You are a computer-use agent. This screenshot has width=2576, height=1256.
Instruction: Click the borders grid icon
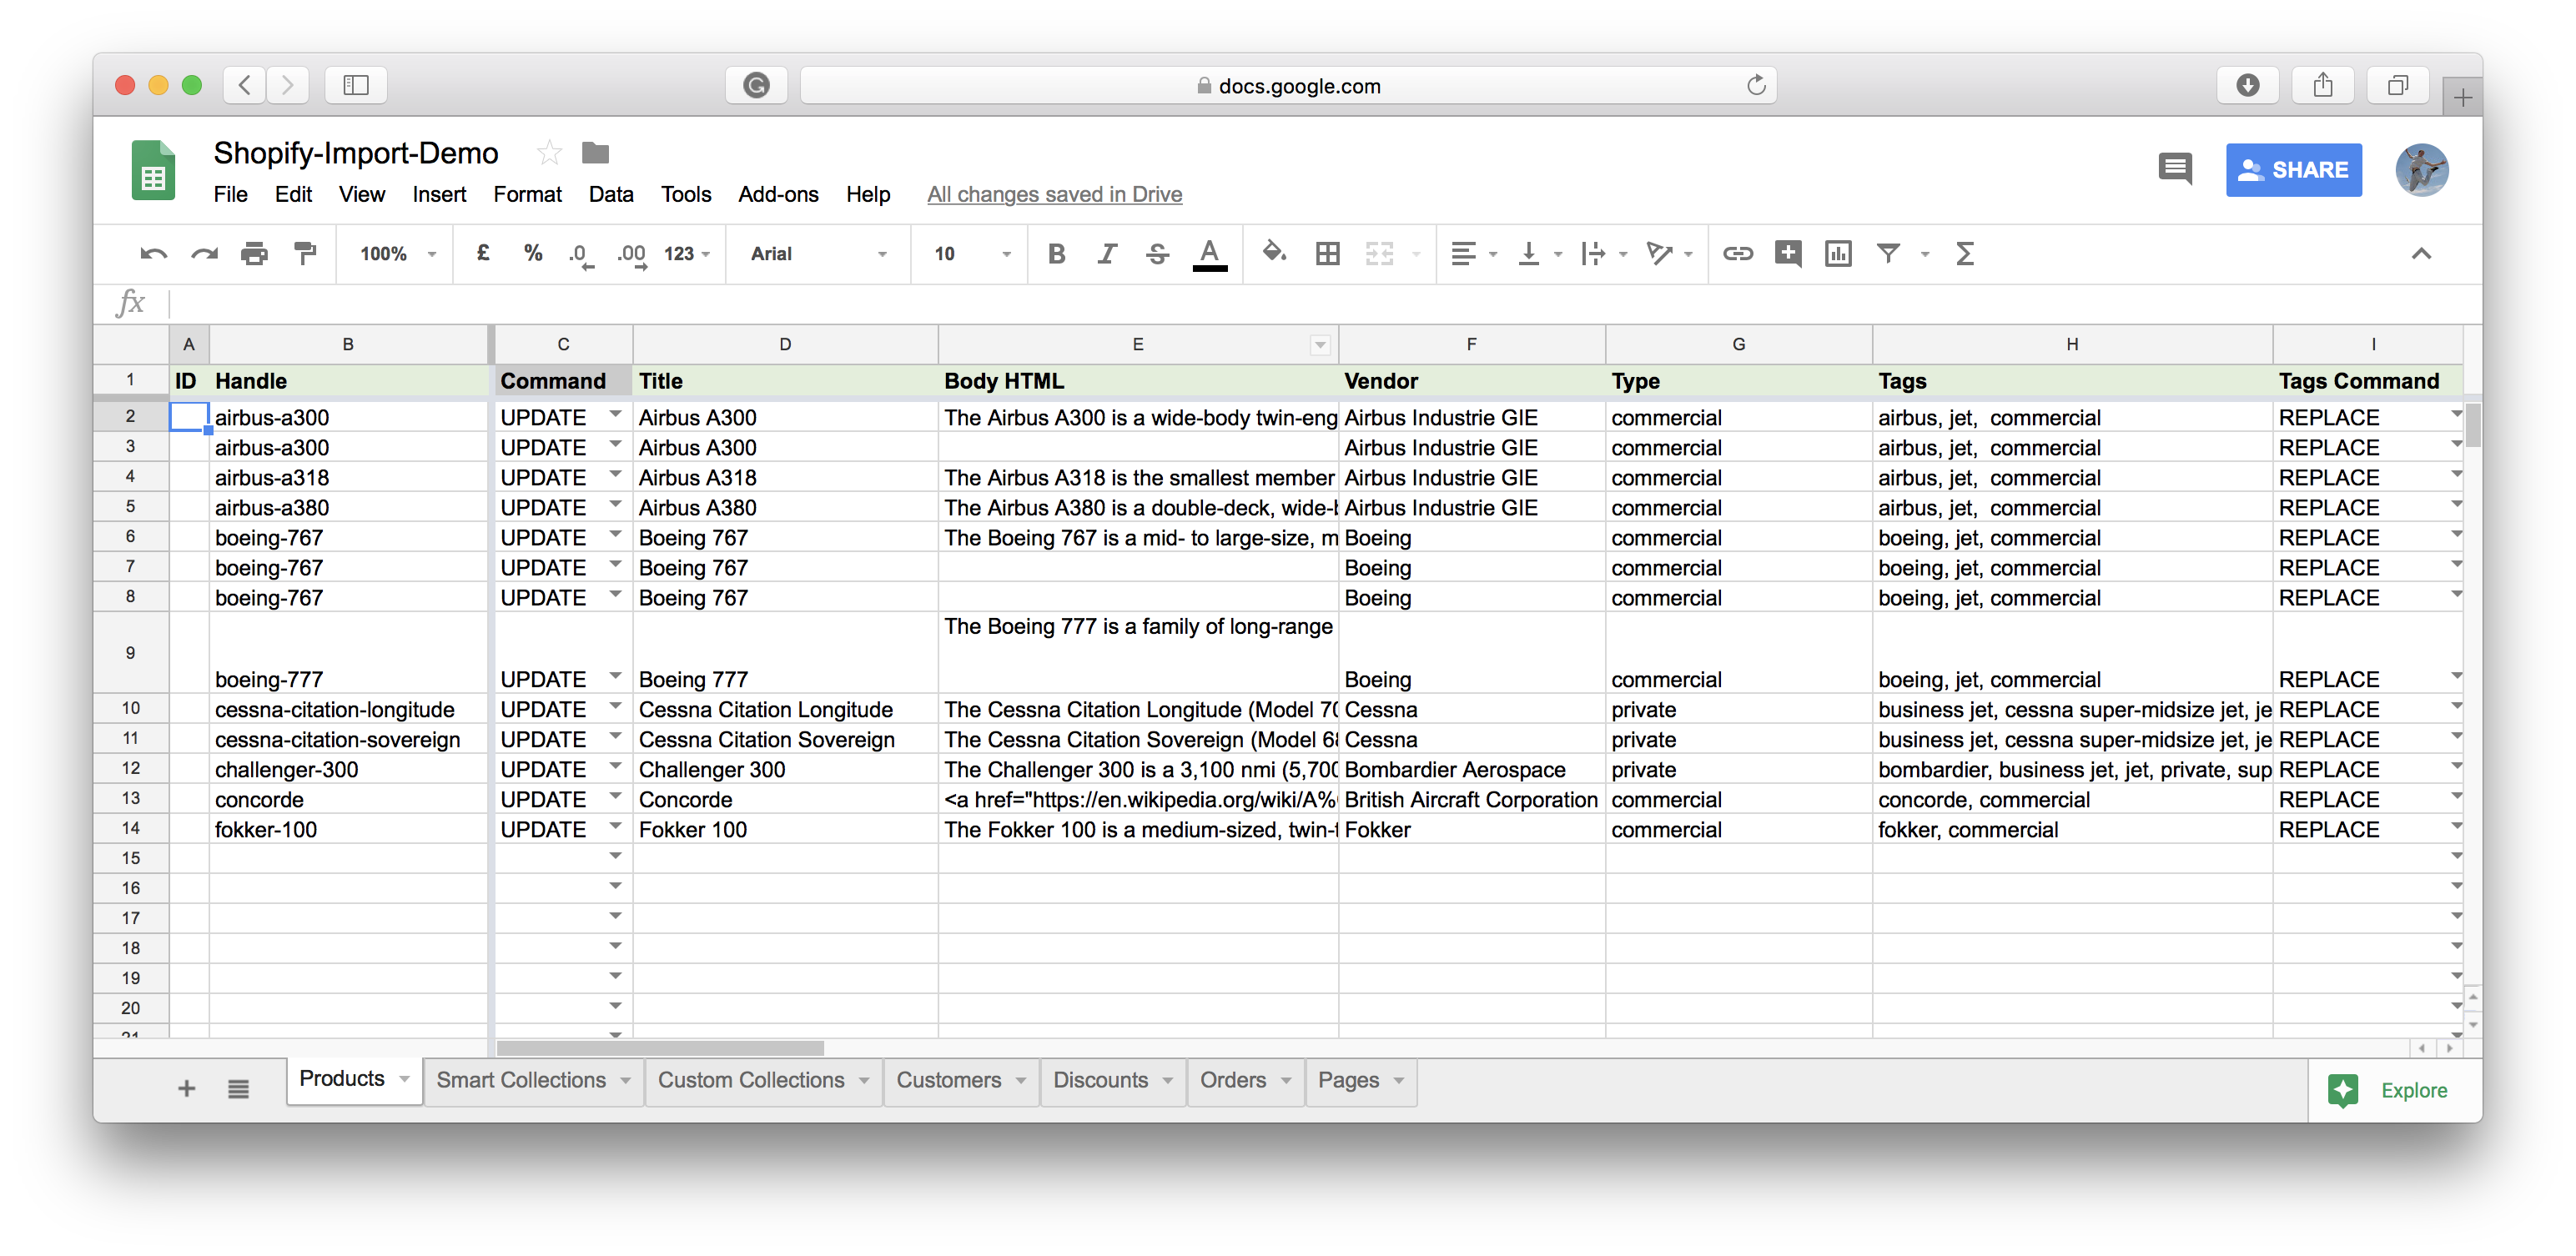pyautogui.click(x=1327, y=254)
